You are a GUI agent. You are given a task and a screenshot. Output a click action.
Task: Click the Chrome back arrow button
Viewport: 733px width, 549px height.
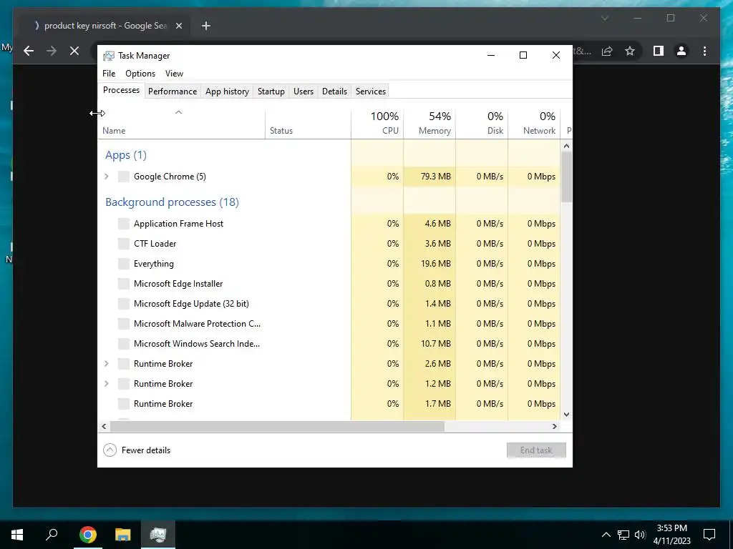pyautogui.click(x=29, y=51)
